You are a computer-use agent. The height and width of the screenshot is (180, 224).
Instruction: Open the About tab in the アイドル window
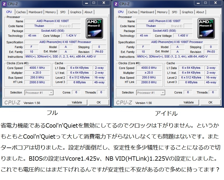[200, 12]
